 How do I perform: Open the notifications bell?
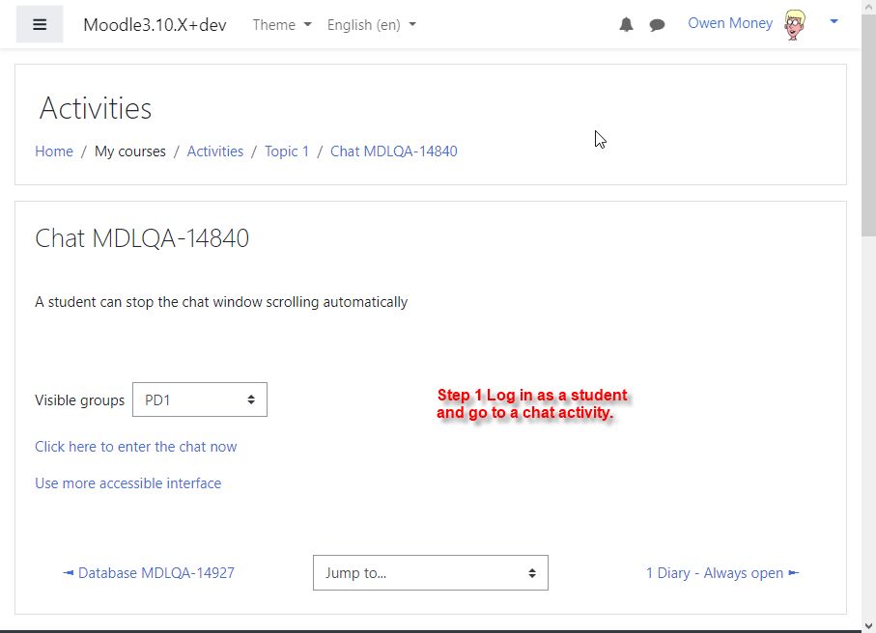tap(626, 24)
